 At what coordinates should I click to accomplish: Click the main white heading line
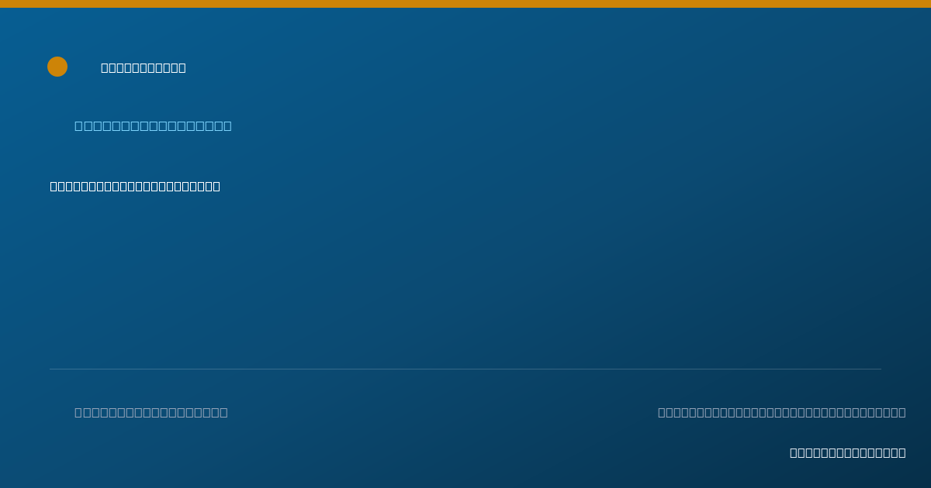(135, 186)
